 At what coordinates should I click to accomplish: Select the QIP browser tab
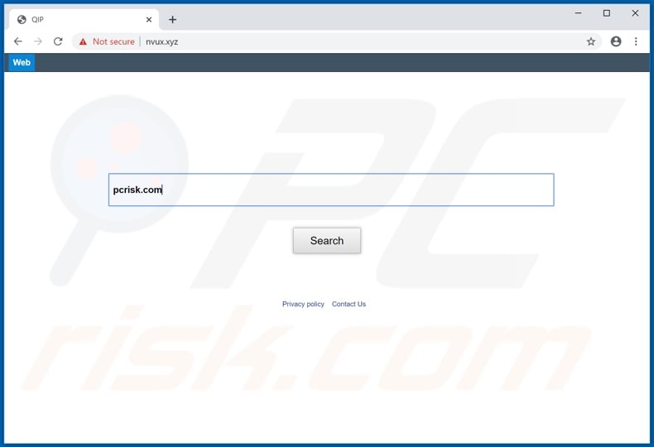84,20
